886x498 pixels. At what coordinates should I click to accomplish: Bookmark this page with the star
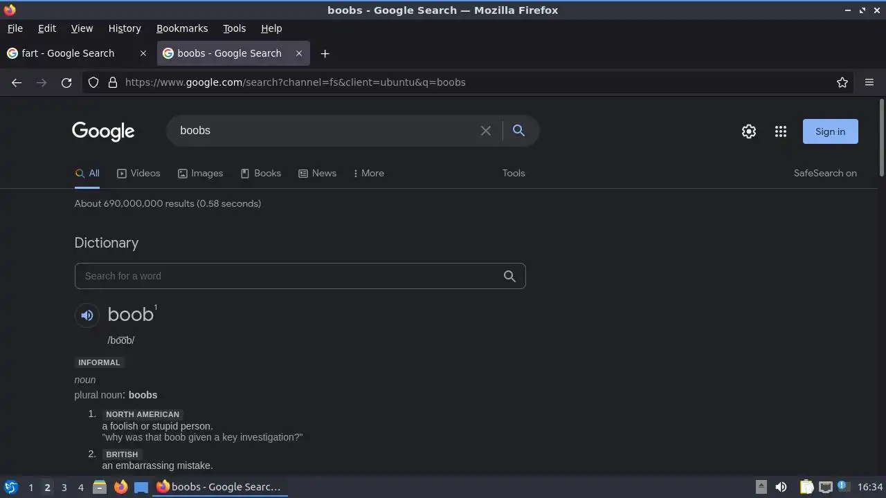point(842,82)
